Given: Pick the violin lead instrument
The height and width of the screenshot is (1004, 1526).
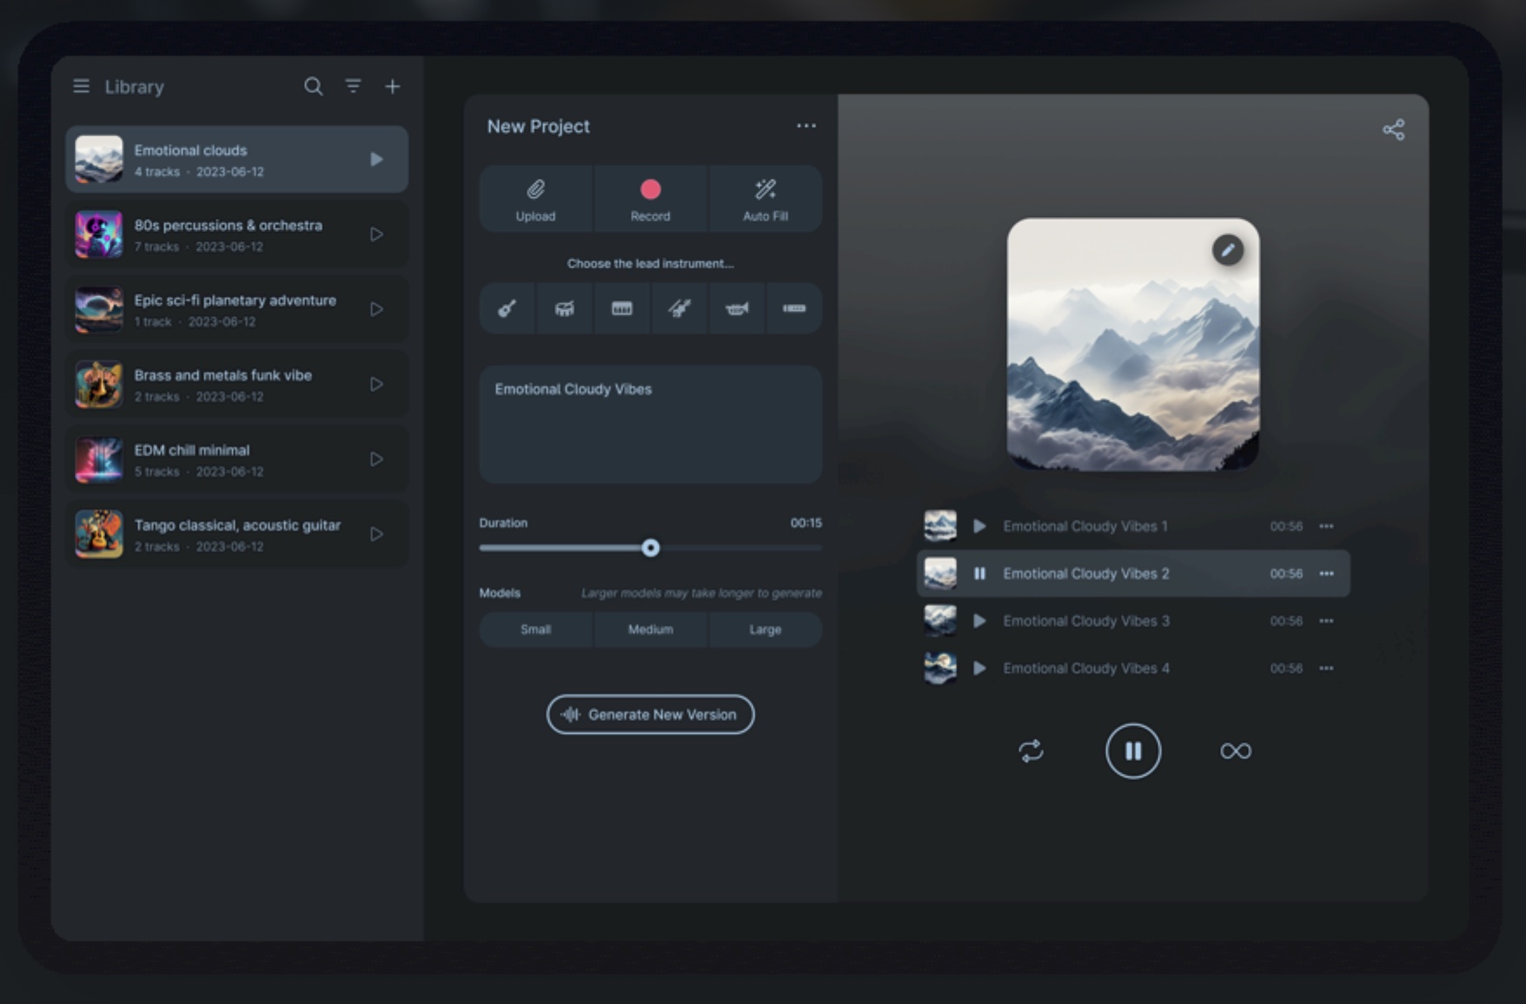Looking at the screenshot, I should tap(680, 308).
